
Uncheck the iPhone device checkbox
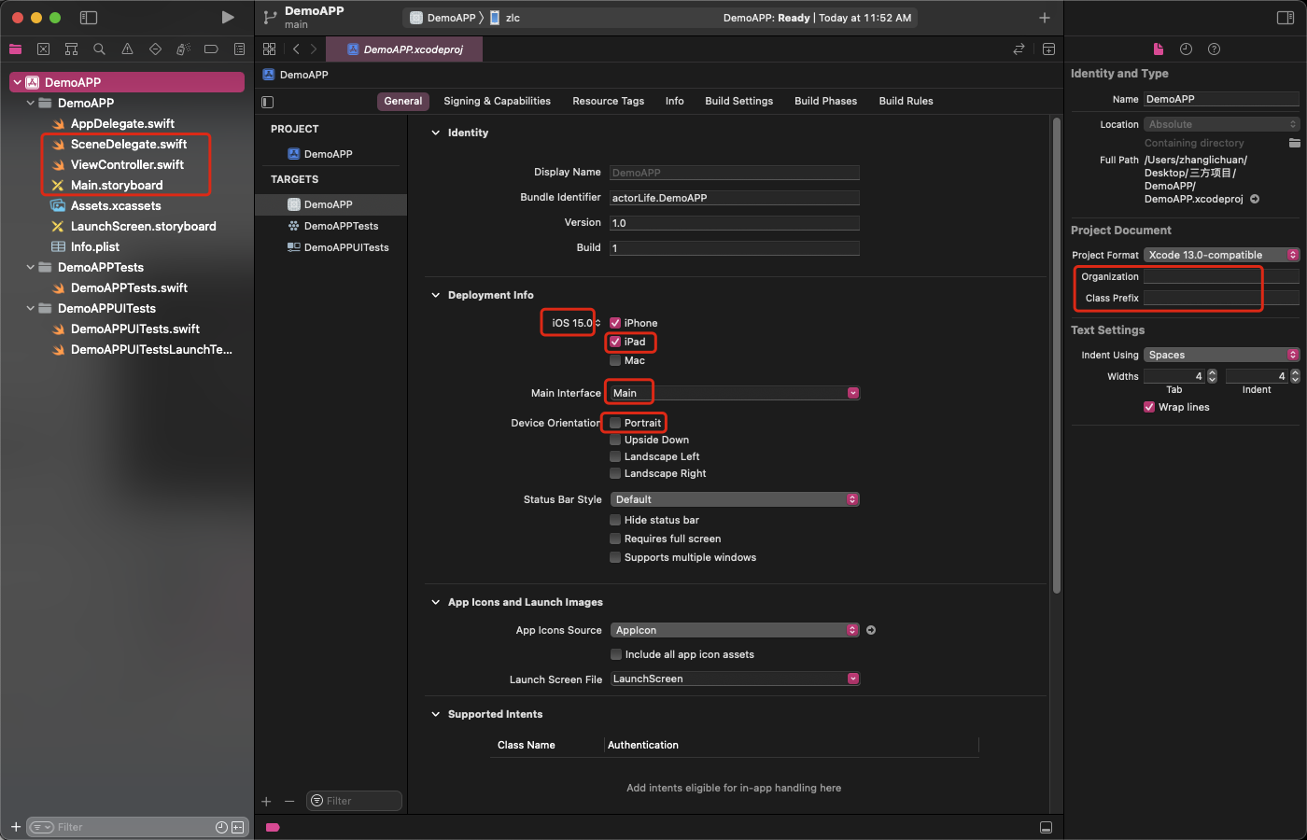point(615,323)
